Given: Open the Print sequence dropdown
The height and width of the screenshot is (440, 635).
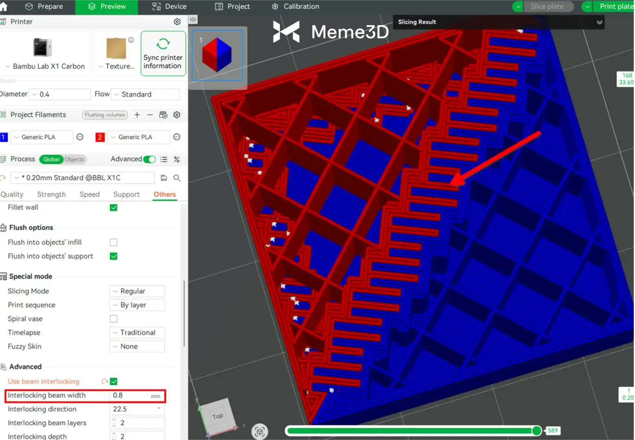Looking at the screenshot, I should (137, 305).
